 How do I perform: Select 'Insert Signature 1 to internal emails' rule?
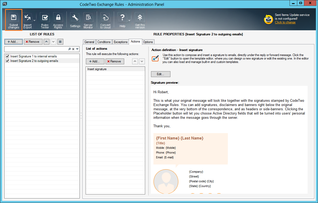(x=34, y=56)
